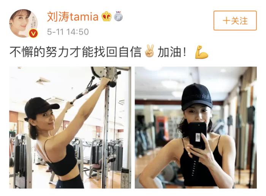Tap the plus sign inside follow button

[x=226, y=21]
